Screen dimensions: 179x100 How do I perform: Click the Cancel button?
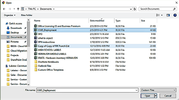pyautogui.click(x=168, y=96)
